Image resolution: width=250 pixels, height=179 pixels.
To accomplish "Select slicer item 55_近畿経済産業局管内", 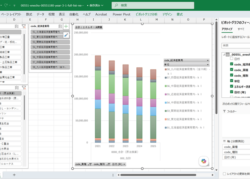I will click(x=50, y=52).
